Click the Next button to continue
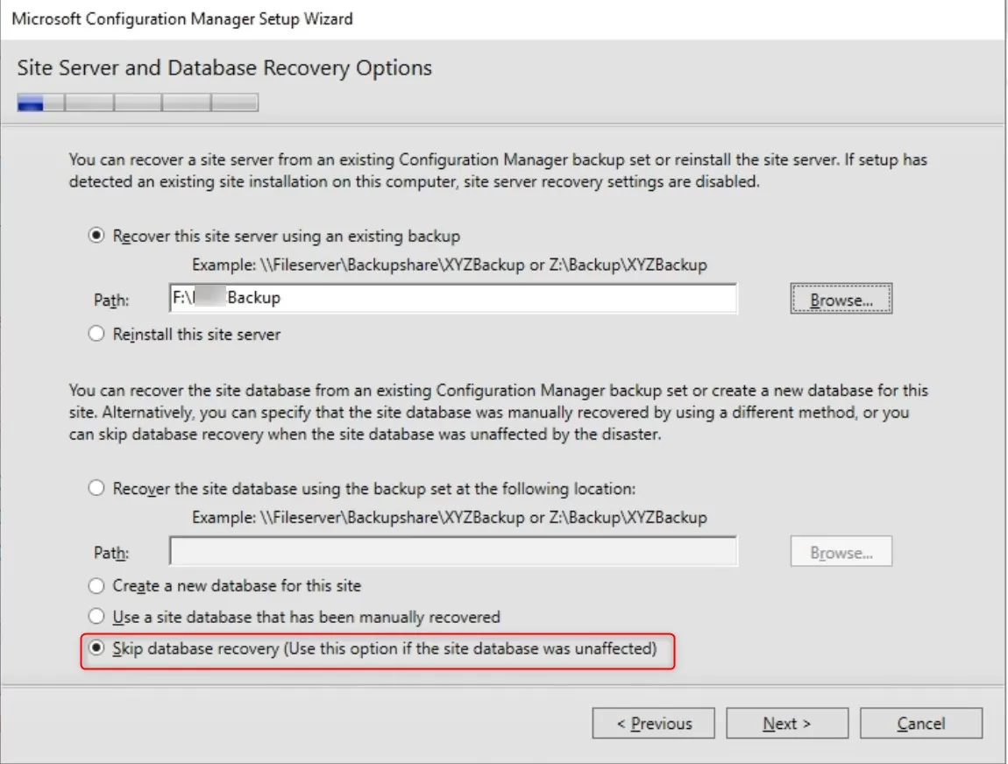The width and height of the screenshot is (1008, 764). pos(786,723)
